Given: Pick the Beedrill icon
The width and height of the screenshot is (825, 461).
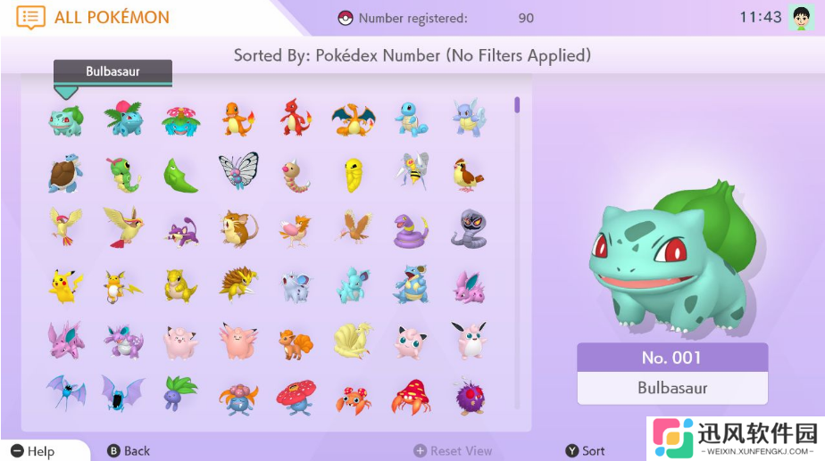Looking at the screenshot, I should tap(412, 170).
